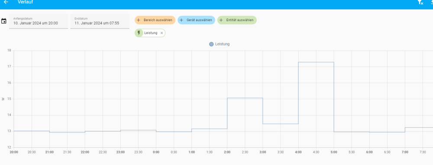The height and width of the screenshot is (165, 433).
Task: Open Gerät auswählen device chip
Action: (x=196, y=20)
